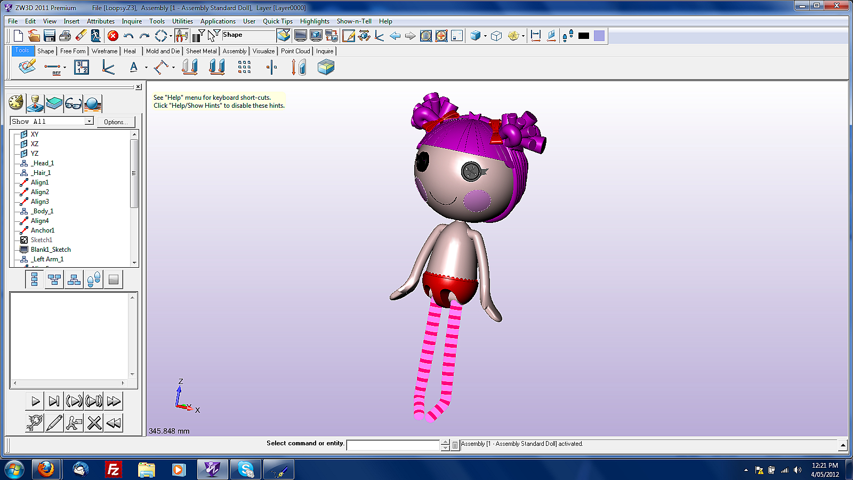The image size is (853, 480).
Task: Switch to the Shape tab
Action: tap(46, 51)
